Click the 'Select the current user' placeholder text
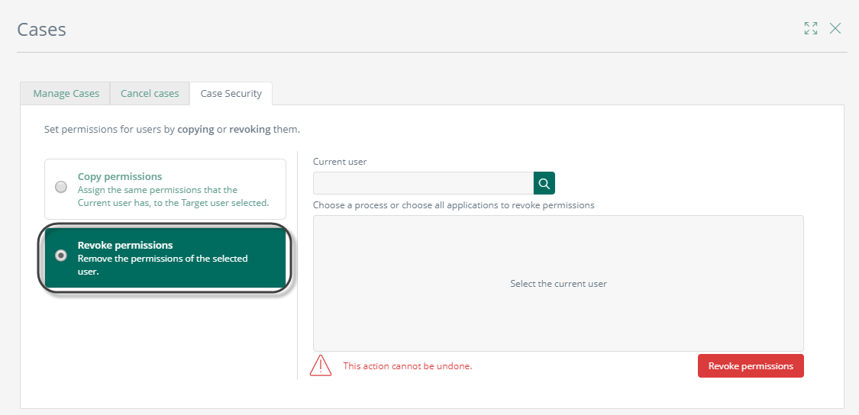The image size is (859, 415). click(x=558, y=284)
